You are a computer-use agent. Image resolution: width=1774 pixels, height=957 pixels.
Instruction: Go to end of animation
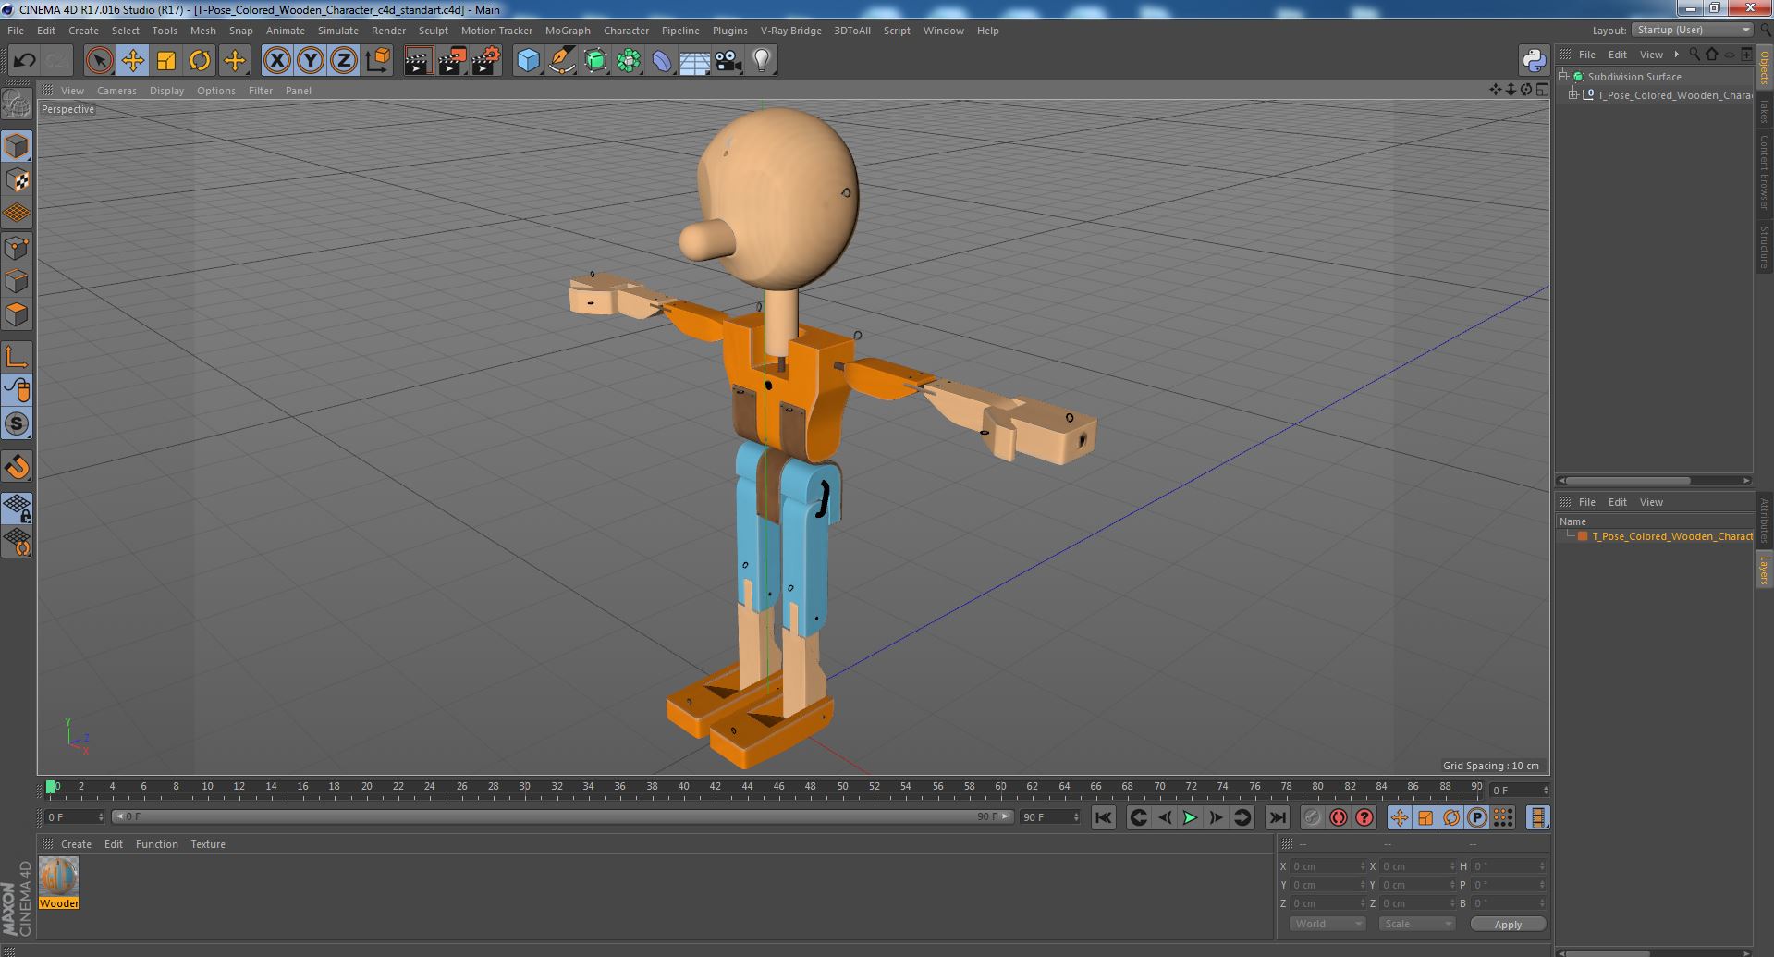tap(1277, 817)
